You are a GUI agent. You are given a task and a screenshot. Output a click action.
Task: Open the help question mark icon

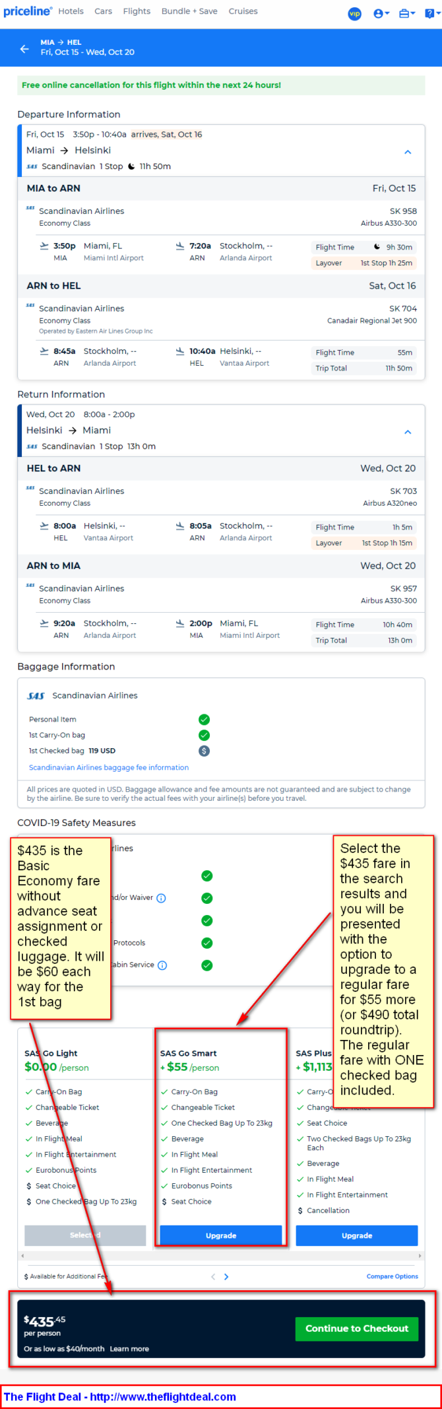(x=431, y=13)
